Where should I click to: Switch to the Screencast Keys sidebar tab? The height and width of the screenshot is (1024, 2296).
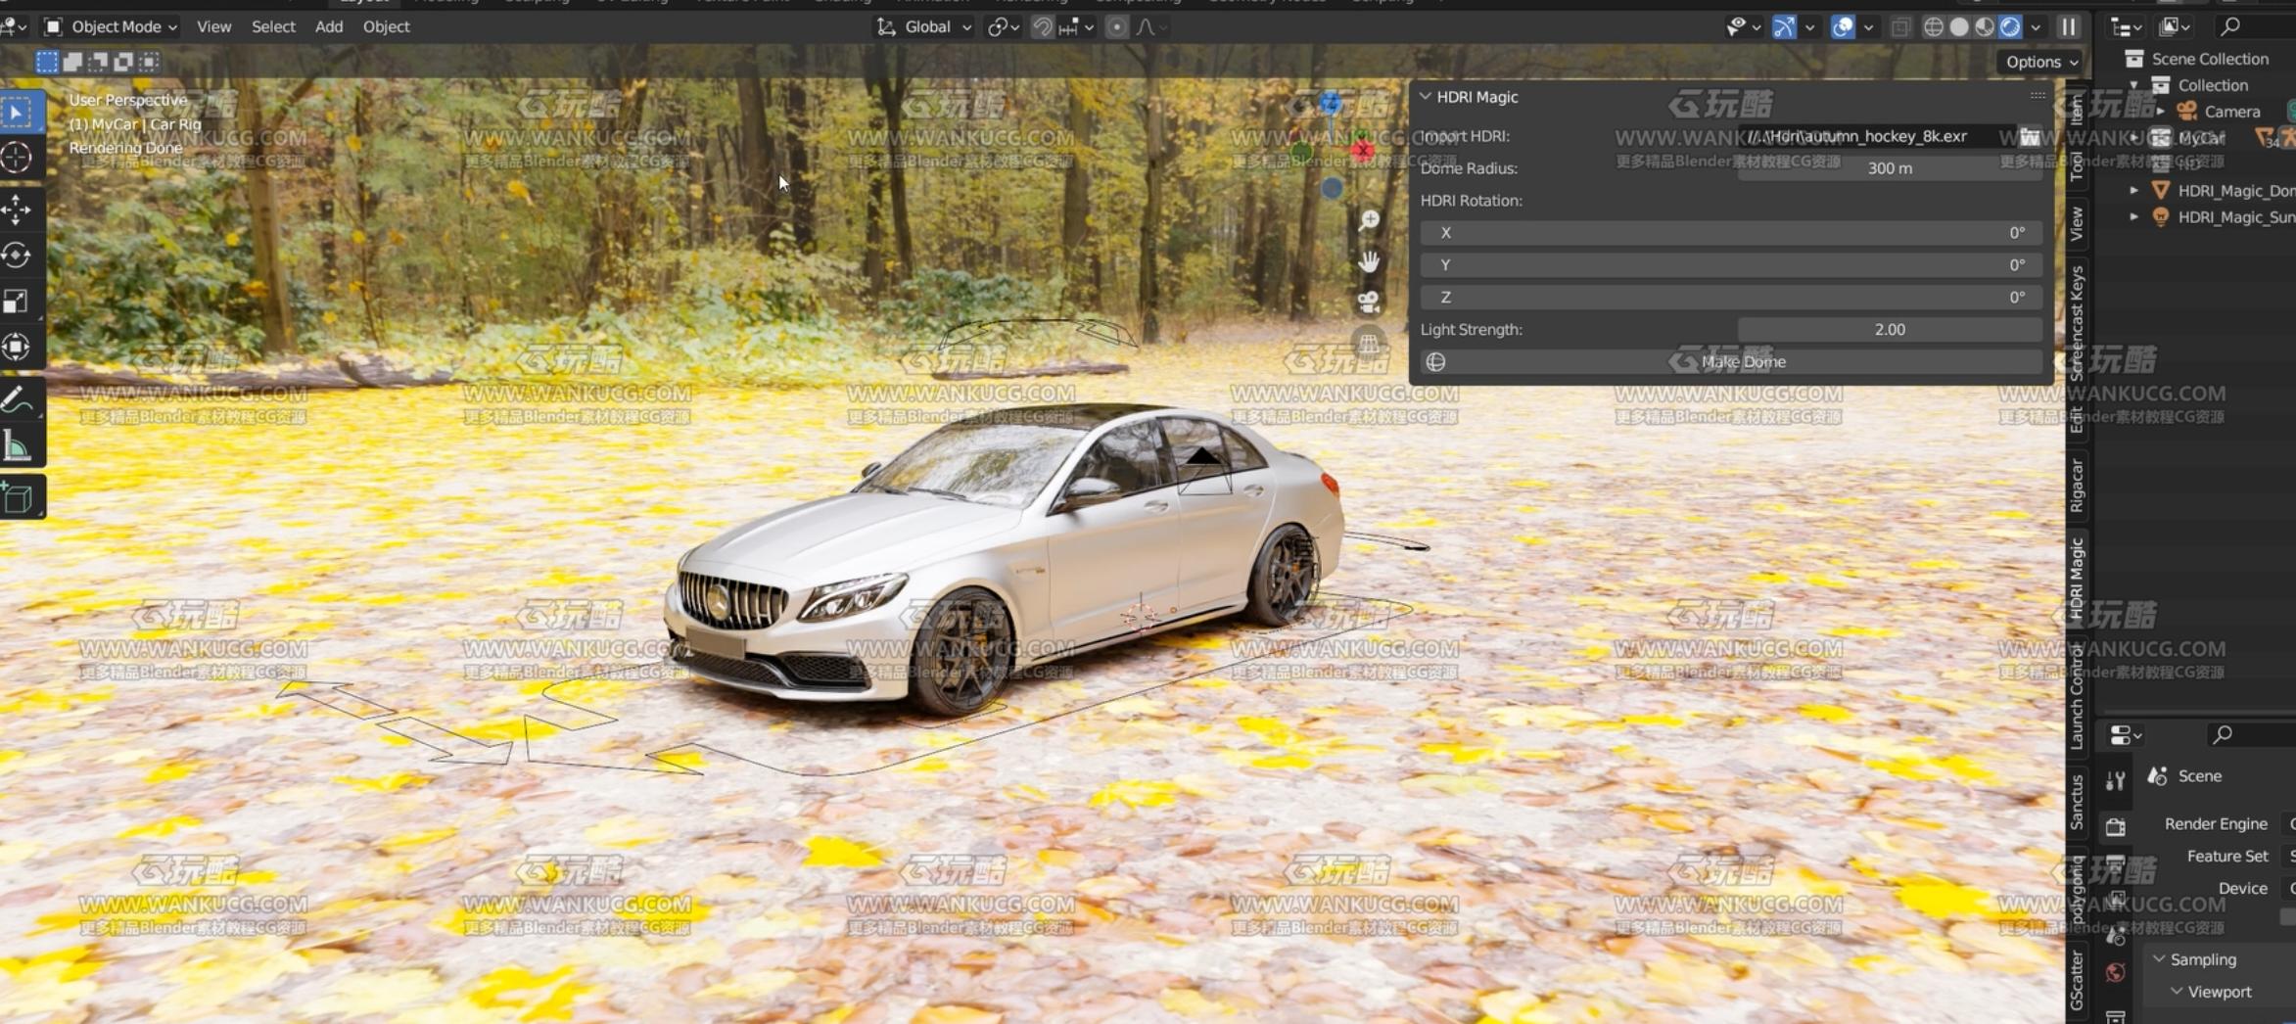coord(2077,323)
